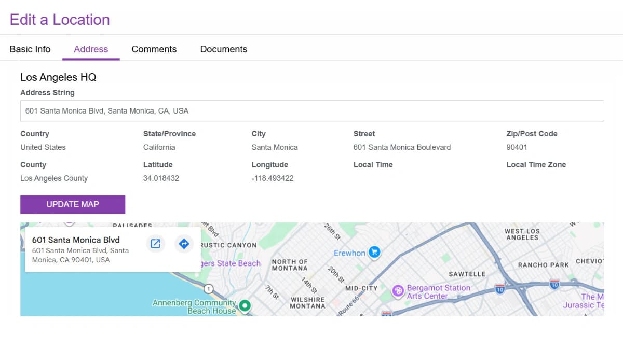Click the Los Angeles County value

point(54,178)
